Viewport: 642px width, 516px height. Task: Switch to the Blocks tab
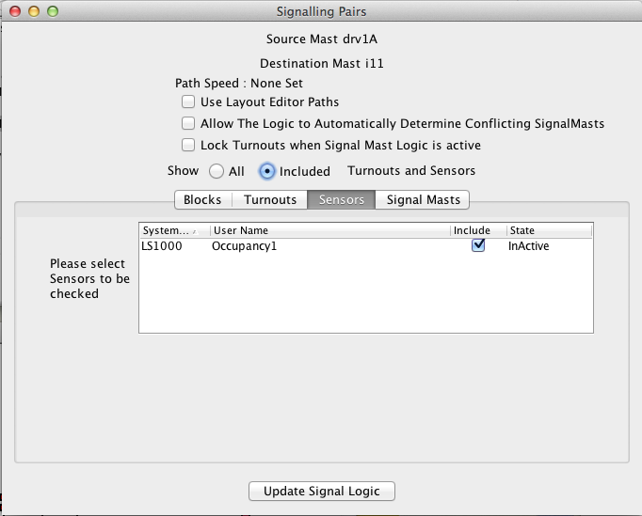coord(202,199)
